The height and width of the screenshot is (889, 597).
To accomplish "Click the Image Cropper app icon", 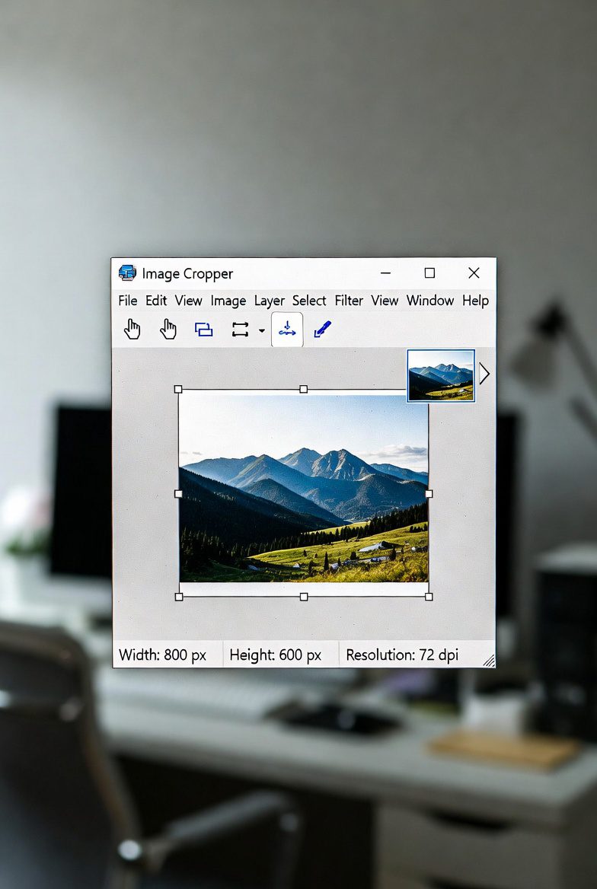I will coord(127,272).
